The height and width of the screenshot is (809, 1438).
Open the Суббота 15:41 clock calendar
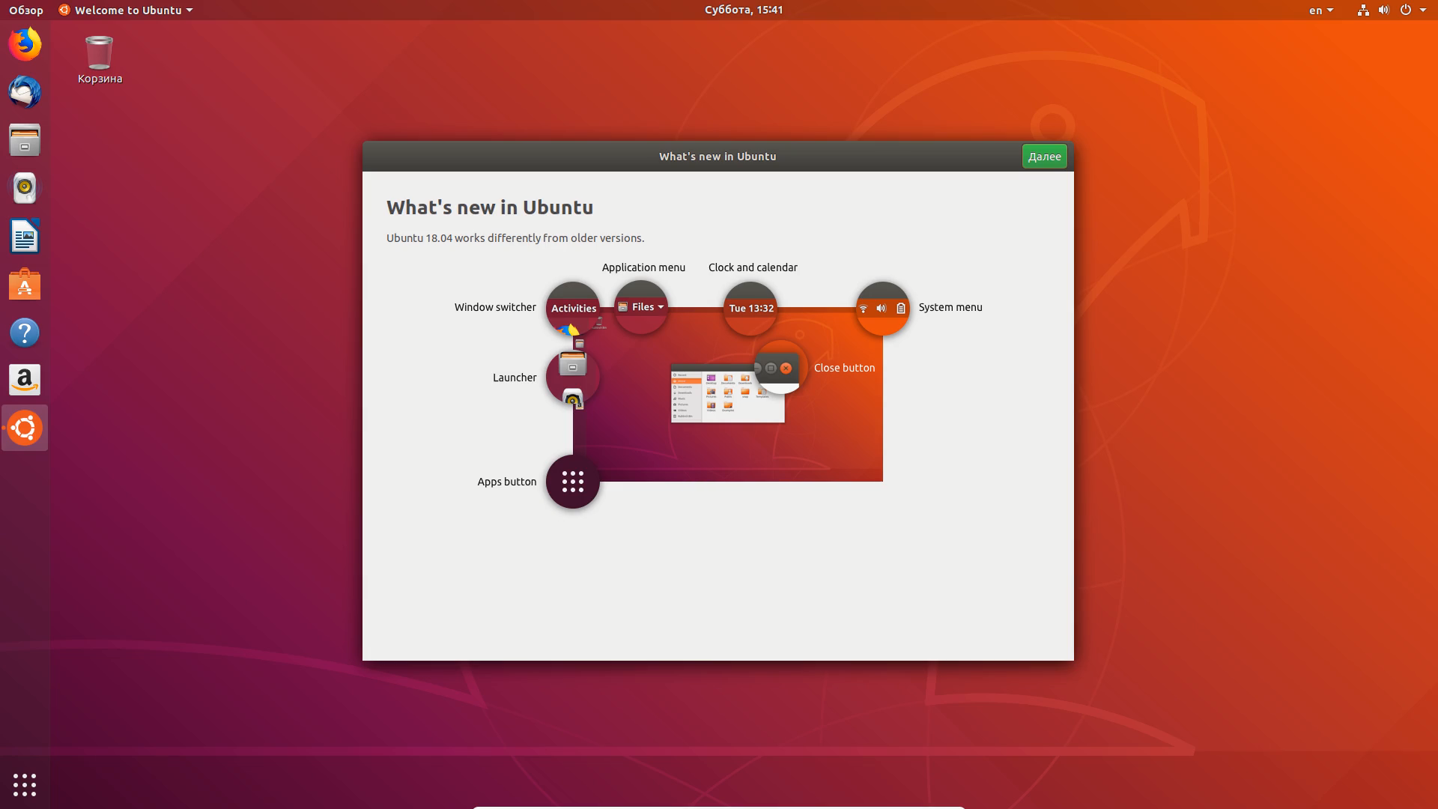tap(742, 10)
